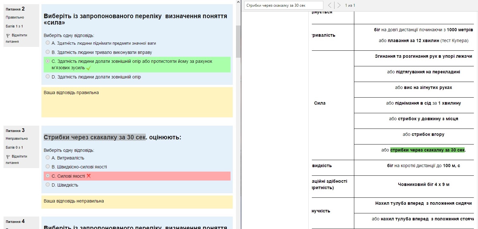Choose radio D. Здатність людини долати зовнішній опір
Image resolution: width=478 pixels, height=229 pixels.
pos(48,77)
